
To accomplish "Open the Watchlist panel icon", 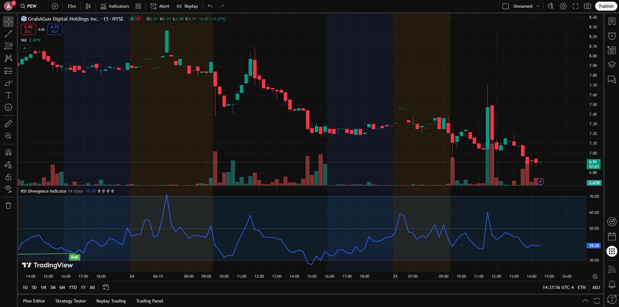I will point(611,22).
